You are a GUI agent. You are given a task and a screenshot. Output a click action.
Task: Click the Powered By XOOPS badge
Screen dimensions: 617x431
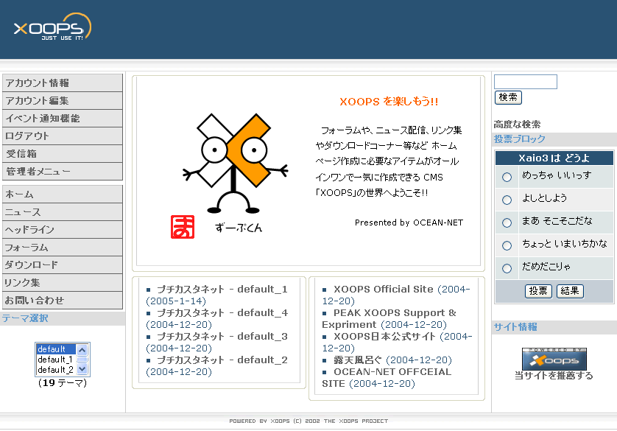[553, 359]
